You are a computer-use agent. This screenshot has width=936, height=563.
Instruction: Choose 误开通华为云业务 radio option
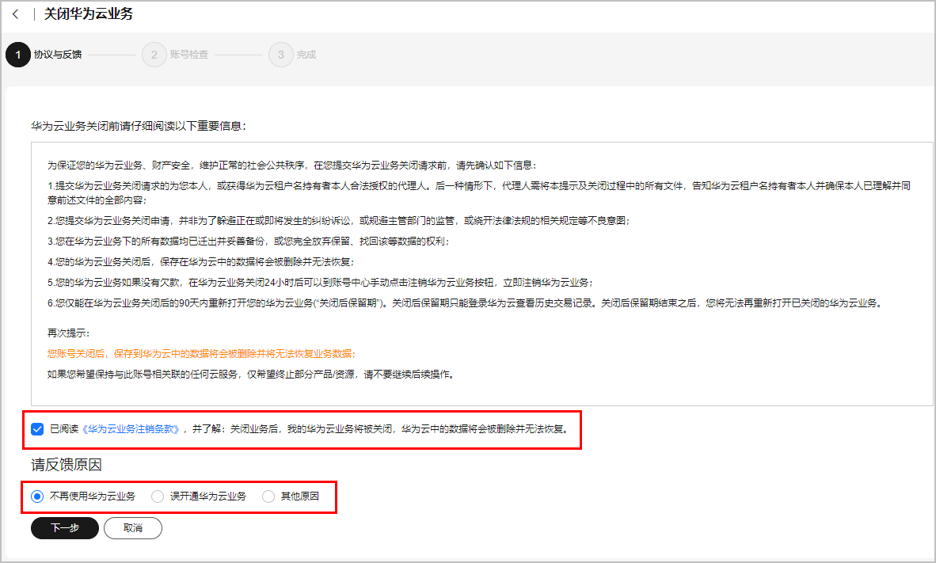[158, 496]
